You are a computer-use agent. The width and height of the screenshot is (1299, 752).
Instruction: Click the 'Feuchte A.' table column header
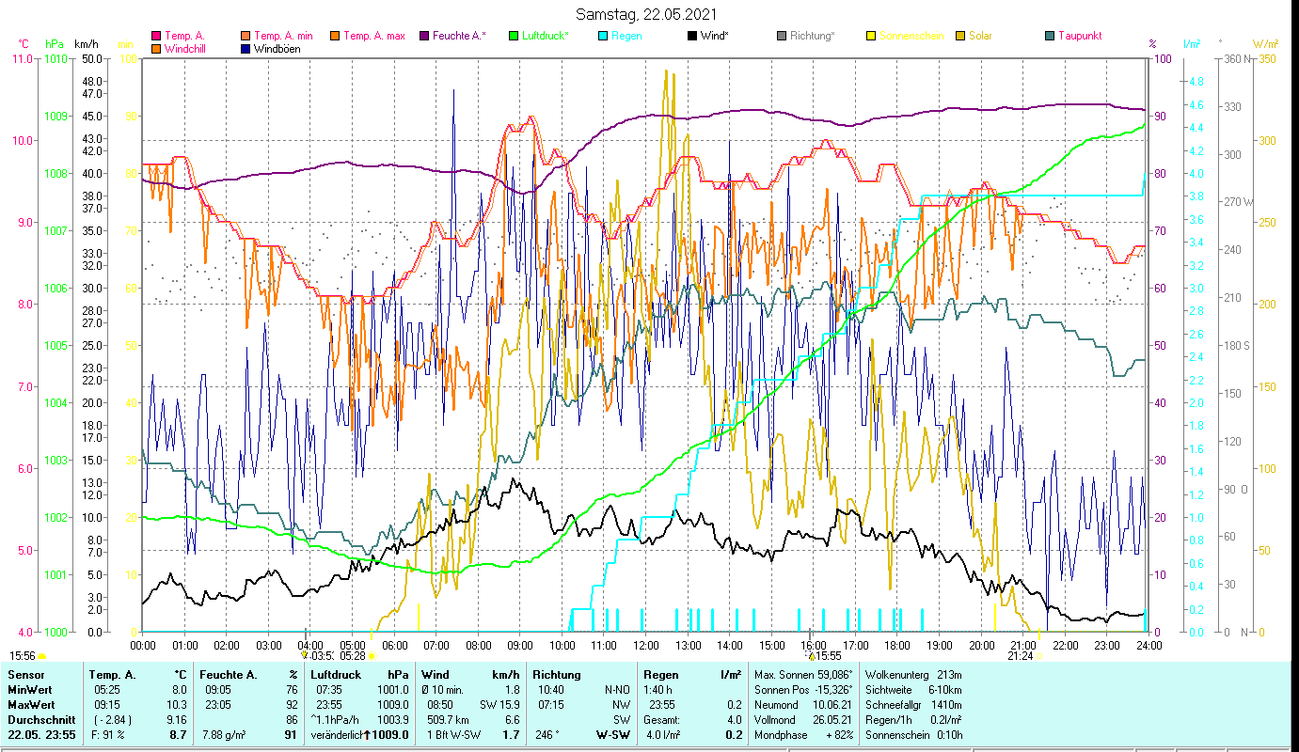click(230, 675)
